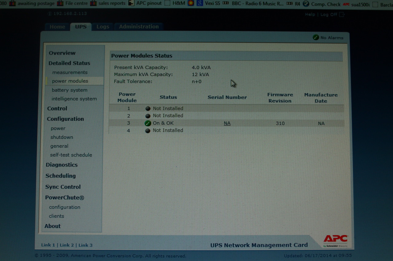Click Link 2 in footer
The height and width of the screenshot is (261, 393).
(67, 245)
